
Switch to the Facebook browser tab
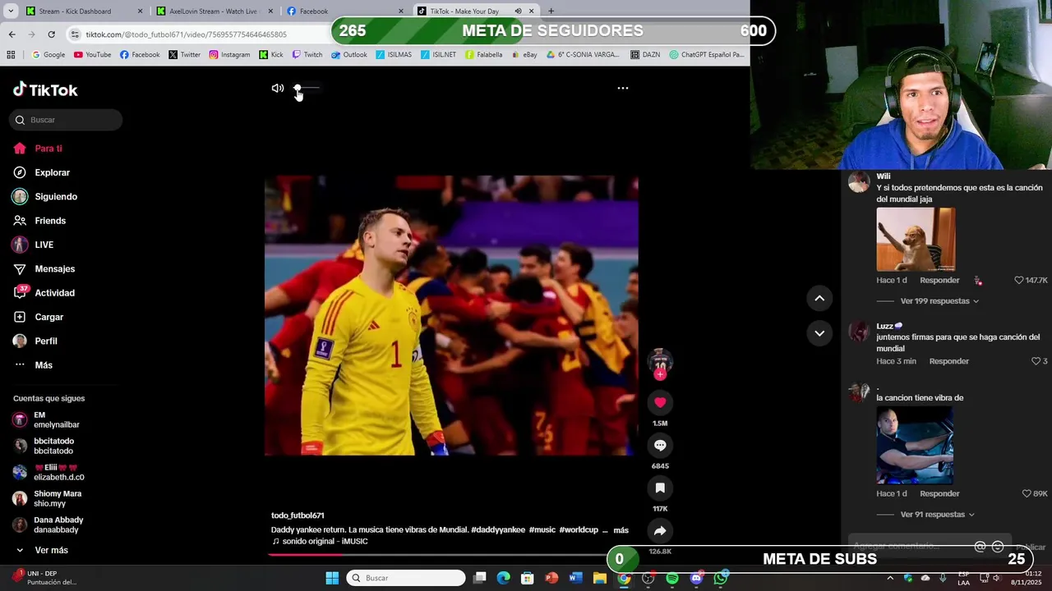(345, 11)
